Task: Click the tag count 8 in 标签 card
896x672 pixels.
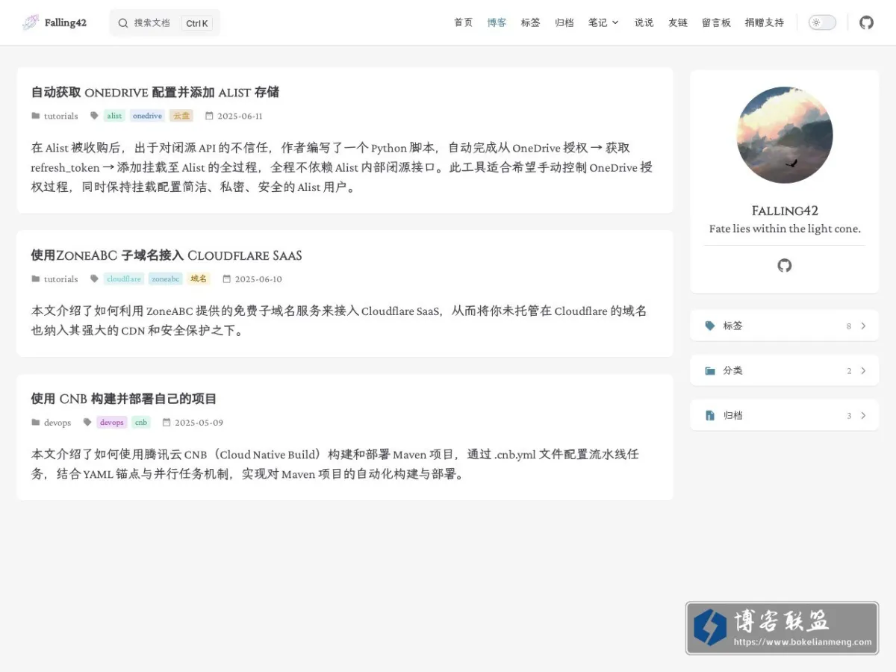Action: point(849,326)
